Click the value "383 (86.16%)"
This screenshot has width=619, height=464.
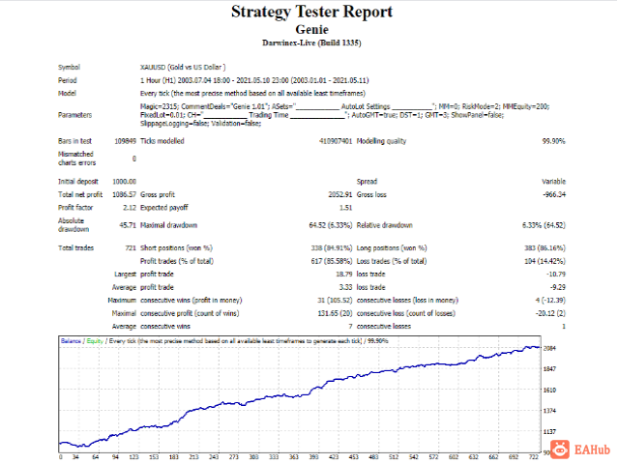pyautogui.click(x=545, y=248)
